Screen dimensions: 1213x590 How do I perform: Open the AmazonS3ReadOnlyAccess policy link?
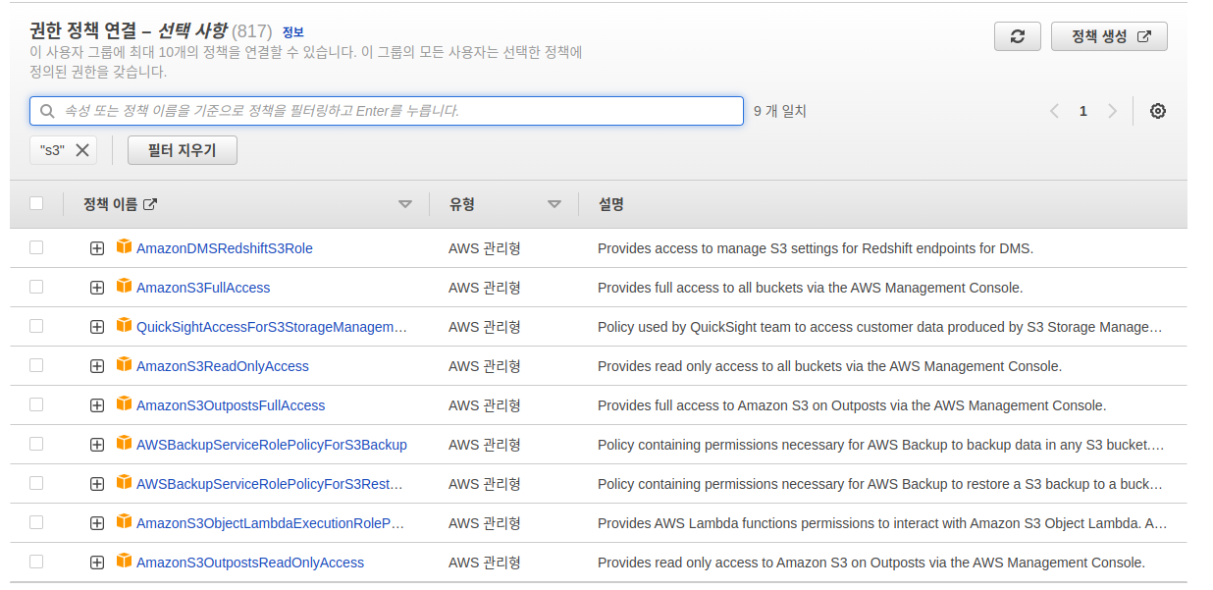pyautogui.click(x=223, y=366)
